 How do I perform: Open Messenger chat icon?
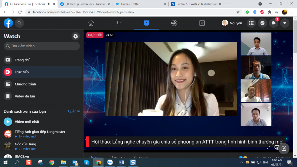(x=262, y=23)
